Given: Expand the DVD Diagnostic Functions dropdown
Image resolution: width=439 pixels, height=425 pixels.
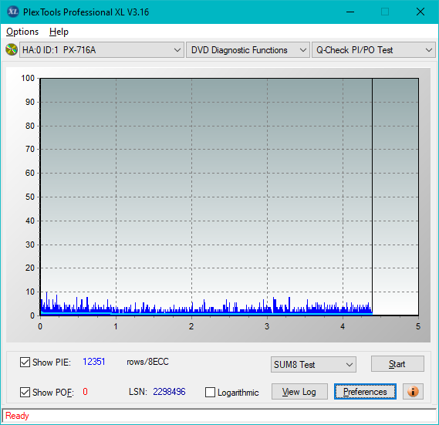Looking at the screenshot, I should (248, 50).
